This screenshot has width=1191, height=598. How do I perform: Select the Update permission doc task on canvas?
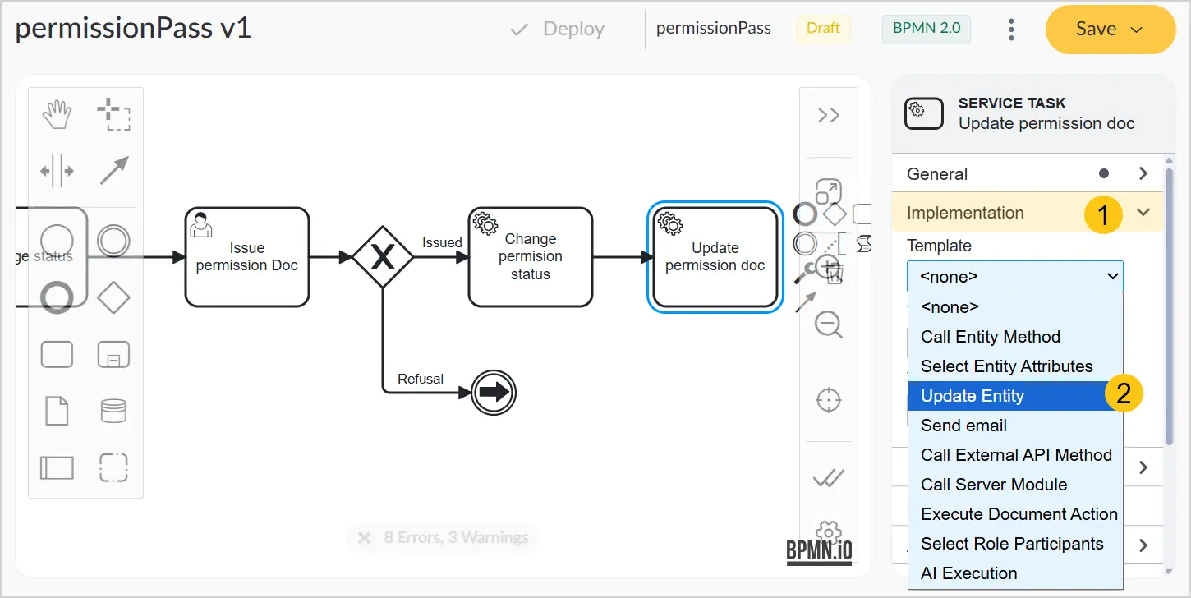point(715,257)
